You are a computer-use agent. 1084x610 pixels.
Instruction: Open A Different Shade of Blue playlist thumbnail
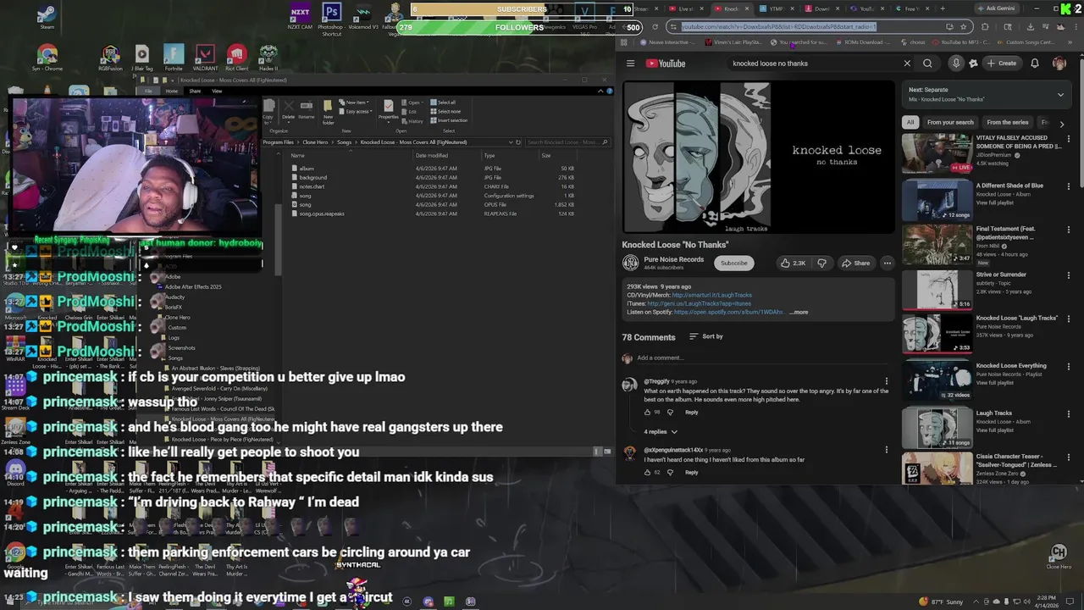coord(937,200)
